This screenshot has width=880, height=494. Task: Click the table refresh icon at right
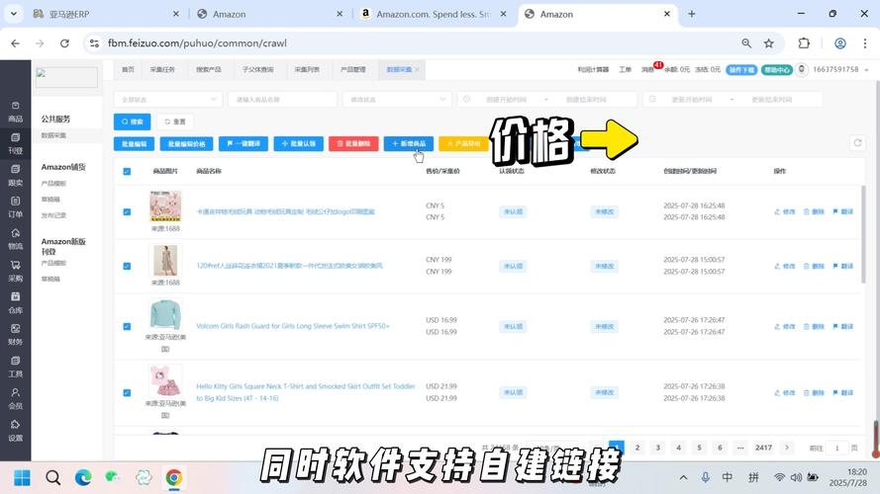(x=857, y=143)
